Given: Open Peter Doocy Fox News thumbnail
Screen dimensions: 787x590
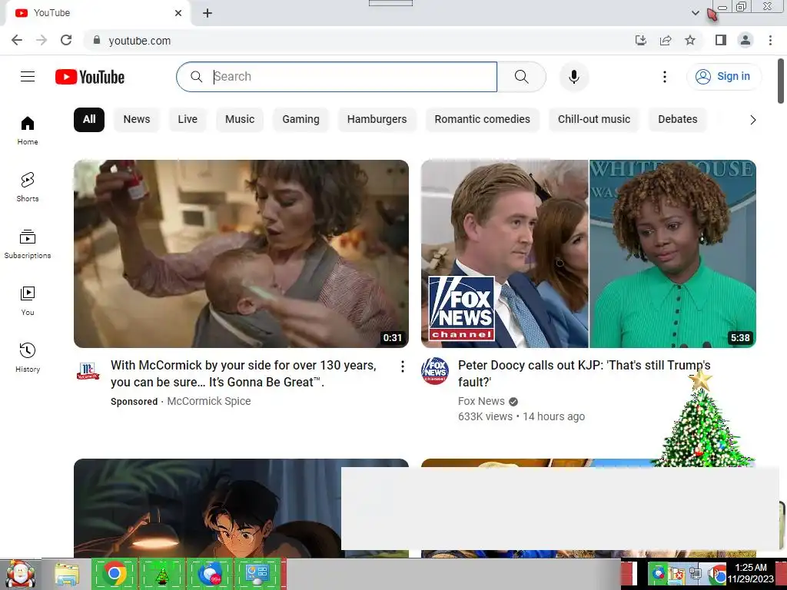Looking at the screenshot, I should 588,254.
